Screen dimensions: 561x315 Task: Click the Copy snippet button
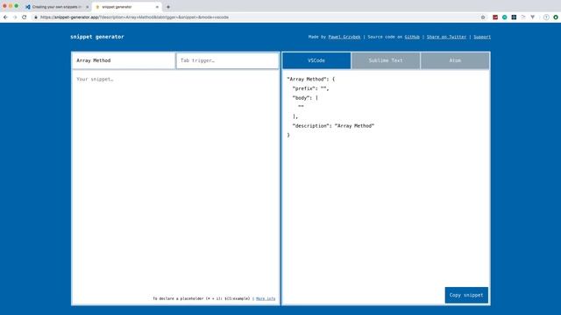coord(466,295)
